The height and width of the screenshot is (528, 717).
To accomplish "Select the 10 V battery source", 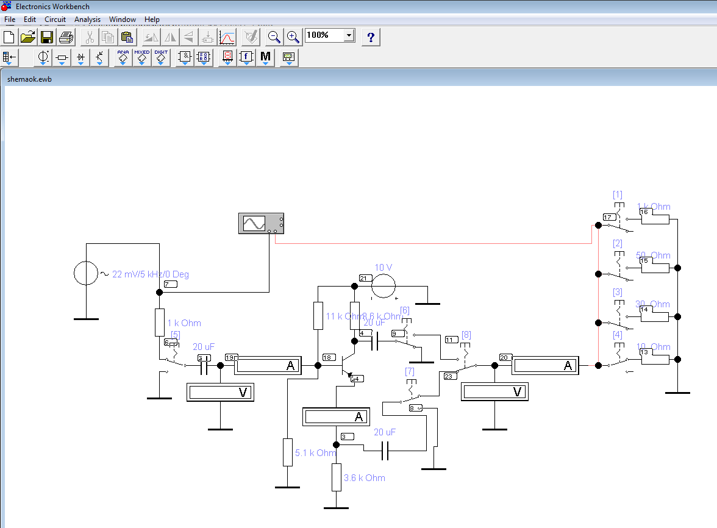I will [383, 286].
